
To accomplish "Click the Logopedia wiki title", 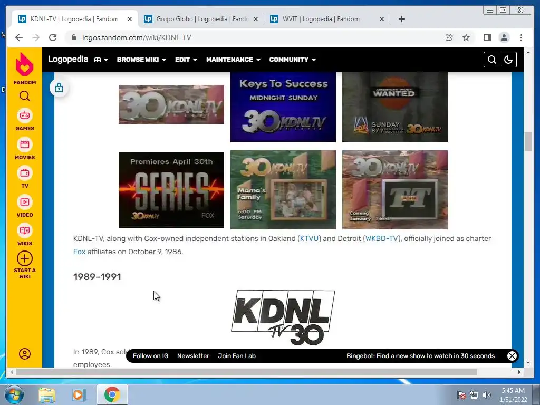I will point(68,59).
